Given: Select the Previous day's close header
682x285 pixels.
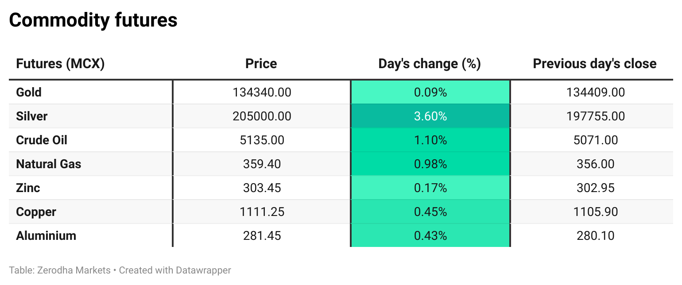Looking at the screenshot, I should click(x=594, y=64).
